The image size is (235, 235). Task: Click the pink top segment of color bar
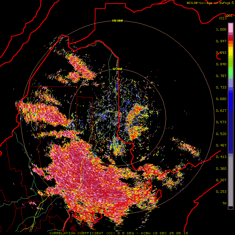(x=231, y=28)
